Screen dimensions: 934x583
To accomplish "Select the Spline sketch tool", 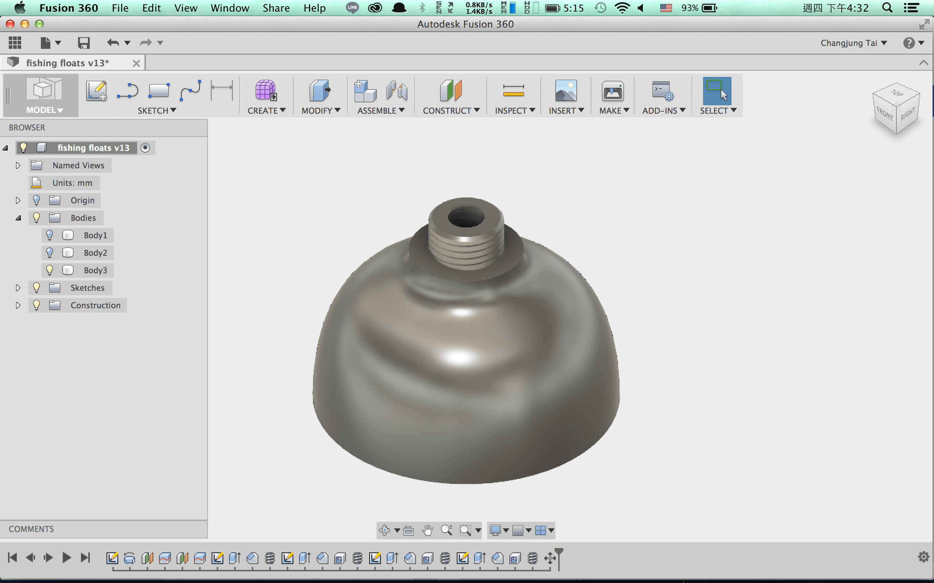I will click(190, 91).
